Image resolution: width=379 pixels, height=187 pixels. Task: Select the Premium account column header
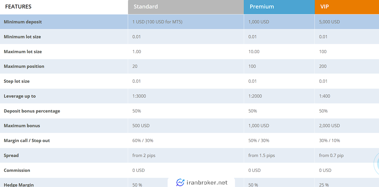click(x=279, y=7)
